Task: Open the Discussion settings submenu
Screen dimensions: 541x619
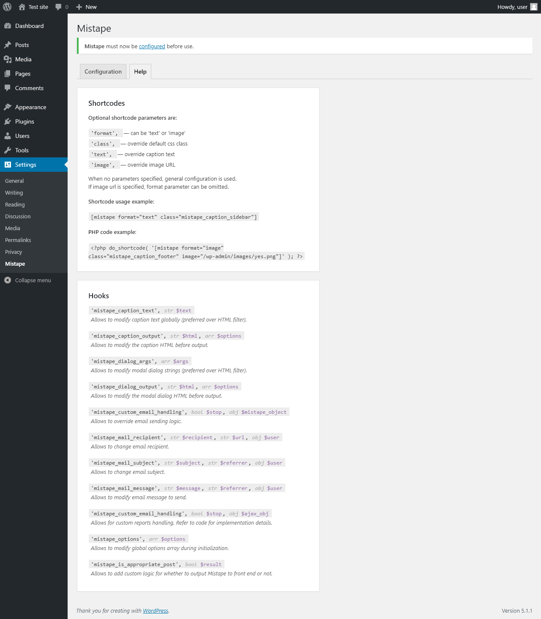Action: 18,216
